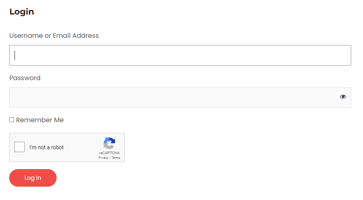Open the reCAPTCHA Terms link
363x200 pixels.
coord(116,158)
